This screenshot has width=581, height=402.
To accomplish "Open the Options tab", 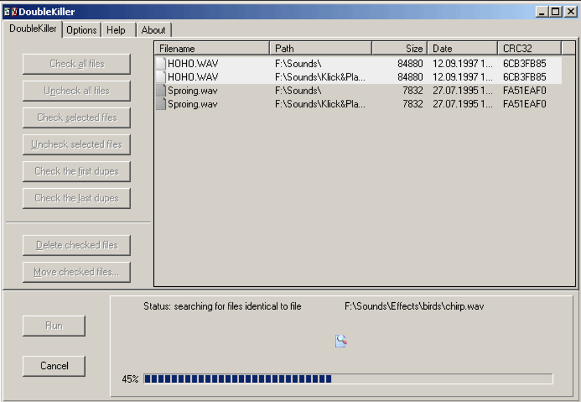I will 81,30.
